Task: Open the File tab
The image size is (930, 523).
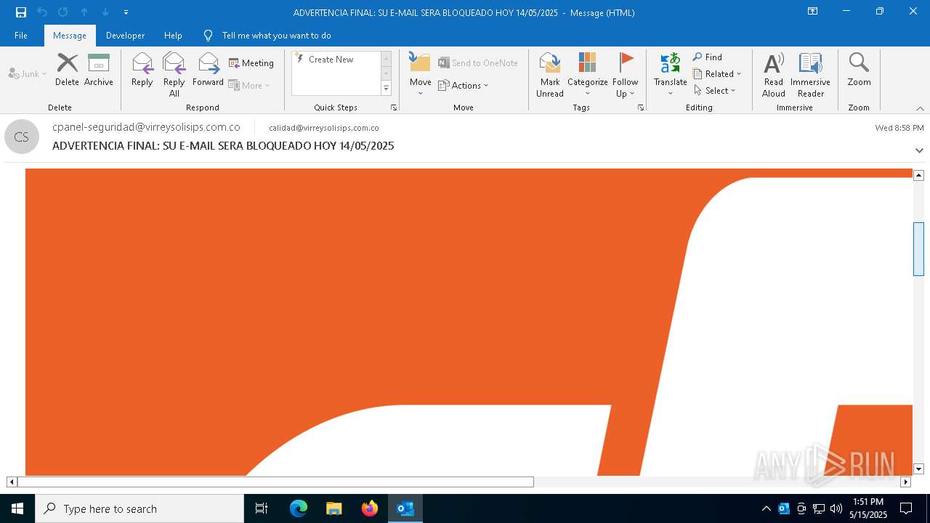Action: tap(21, 35)
